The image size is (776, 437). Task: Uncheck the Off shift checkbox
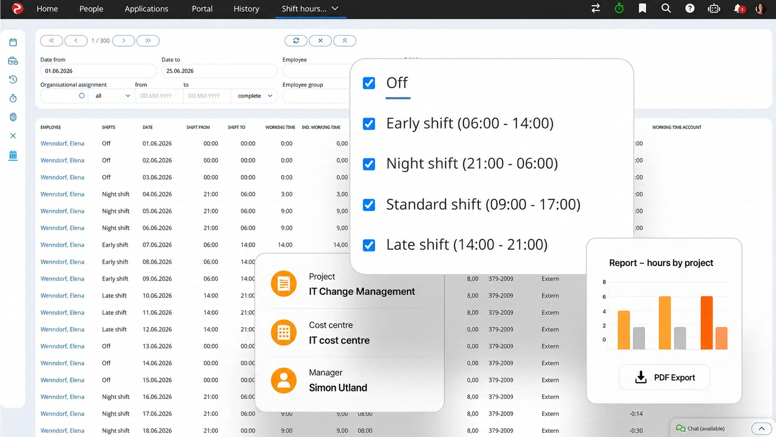point(369,83)
